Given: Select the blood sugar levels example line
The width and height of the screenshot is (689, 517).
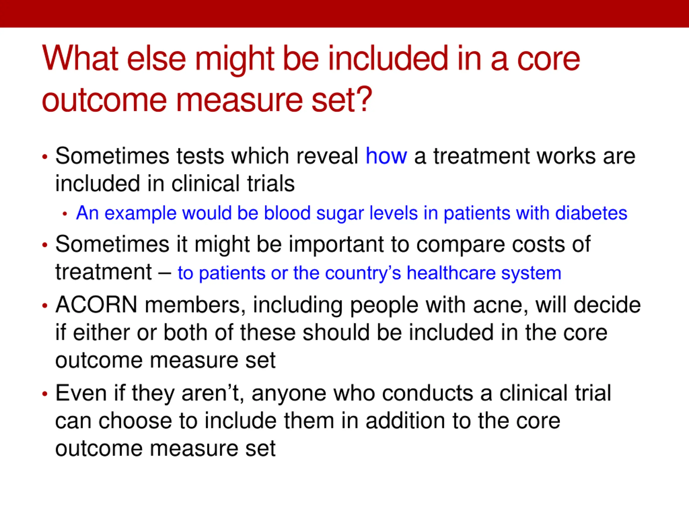Looking at the screenshot, I should point(352,214).
